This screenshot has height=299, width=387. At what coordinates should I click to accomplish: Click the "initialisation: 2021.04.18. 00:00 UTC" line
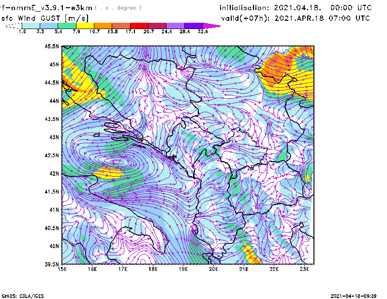coord(296,8)
